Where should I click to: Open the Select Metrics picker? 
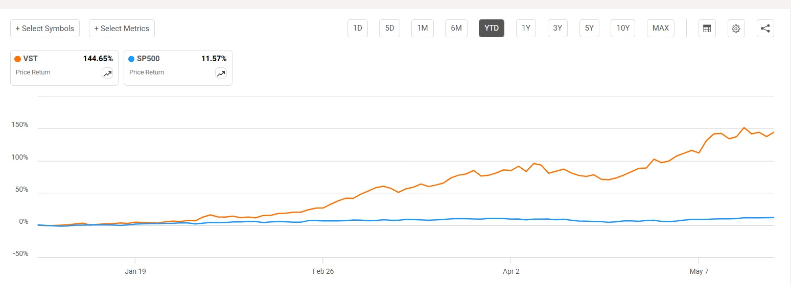click(122, 29)
